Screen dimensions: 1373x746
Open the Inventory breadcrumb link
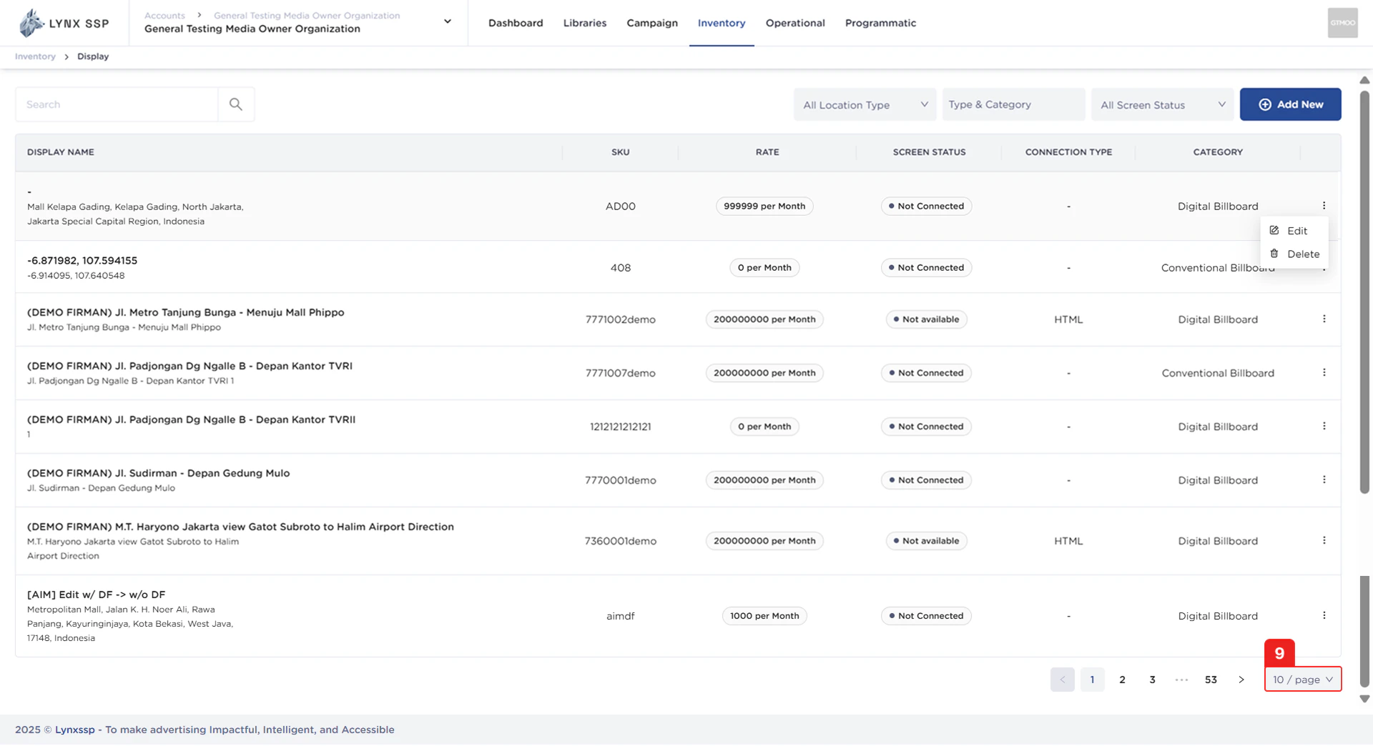(34, 56)
